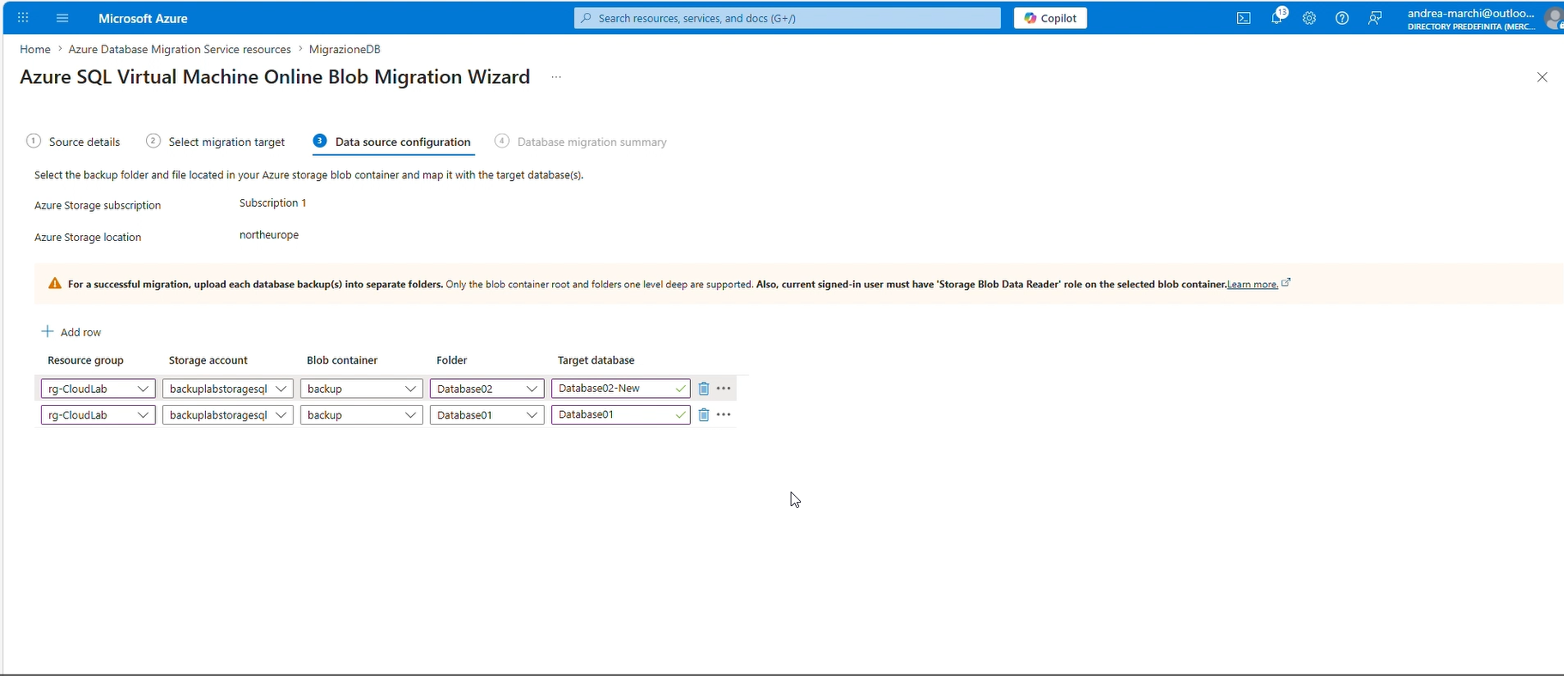The width and height of the screenshot is (1564, 676).
Task: Click the Add row button
Action: point(72,332)
